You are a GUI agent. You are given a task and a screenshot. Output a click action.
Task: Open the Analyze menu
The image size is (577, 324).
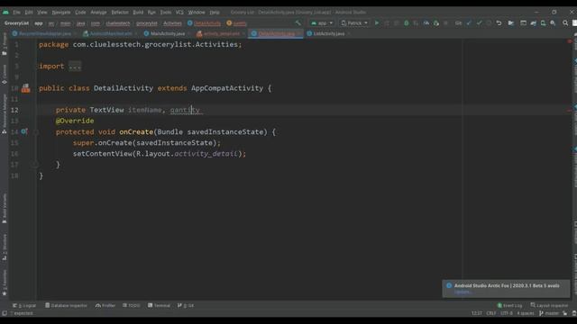[98, 12]
